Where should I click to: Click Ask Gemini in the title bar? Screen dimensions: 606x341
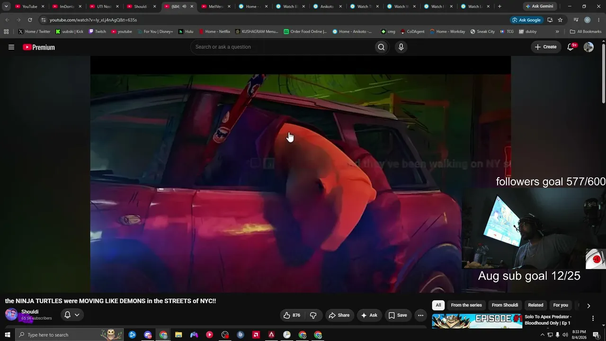click(x=539, y=7)
